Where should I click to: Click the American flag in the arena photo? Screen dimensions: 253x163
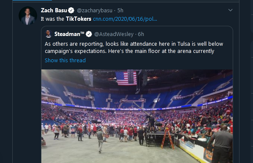point(126,78)
